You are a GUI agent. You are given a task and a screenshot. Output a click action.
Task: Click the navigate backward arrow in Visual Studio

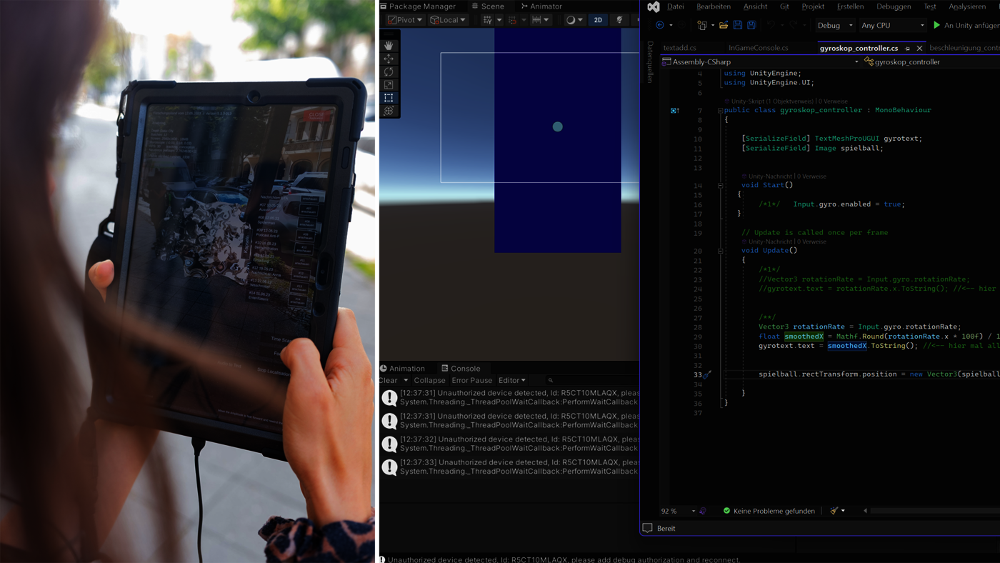660,25
